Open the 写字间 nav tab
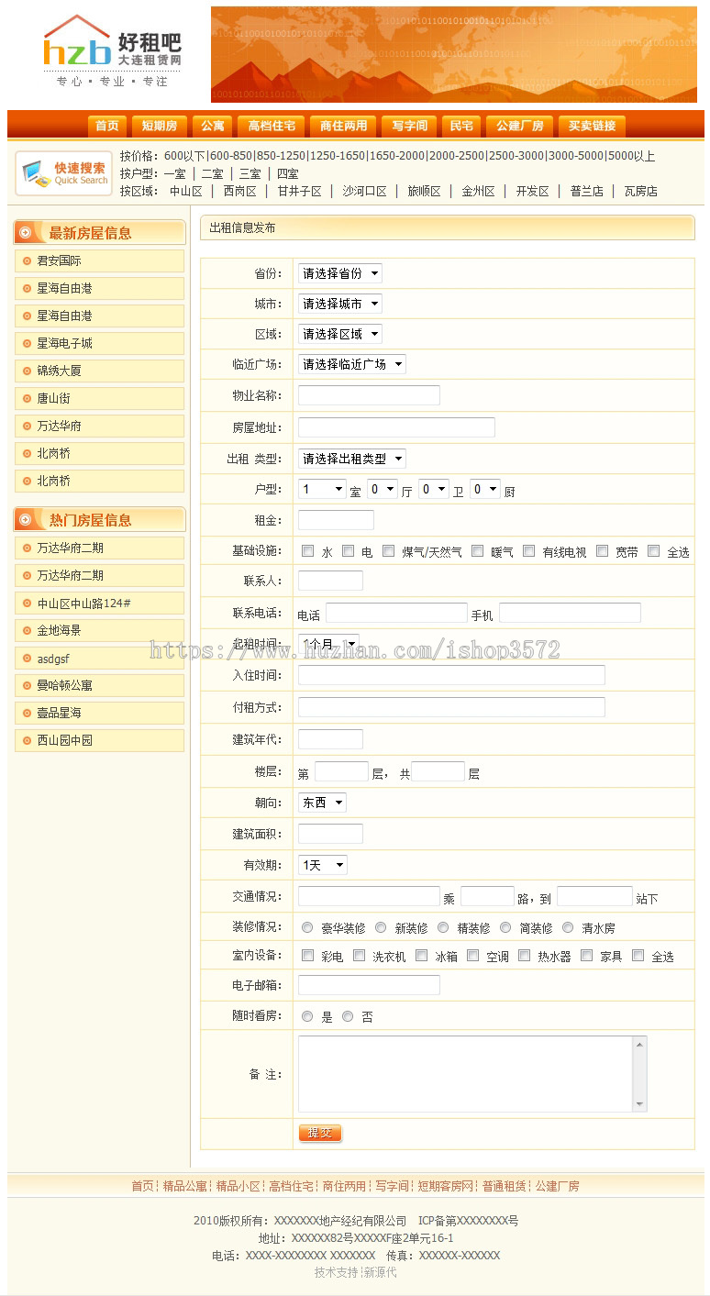The image size is (710, 1296). [x=410, y=126]
